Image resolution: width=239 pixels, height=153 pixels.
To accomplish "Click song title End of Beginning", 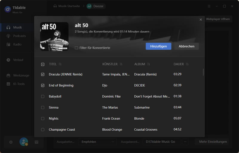I will [x=61, y=85].
